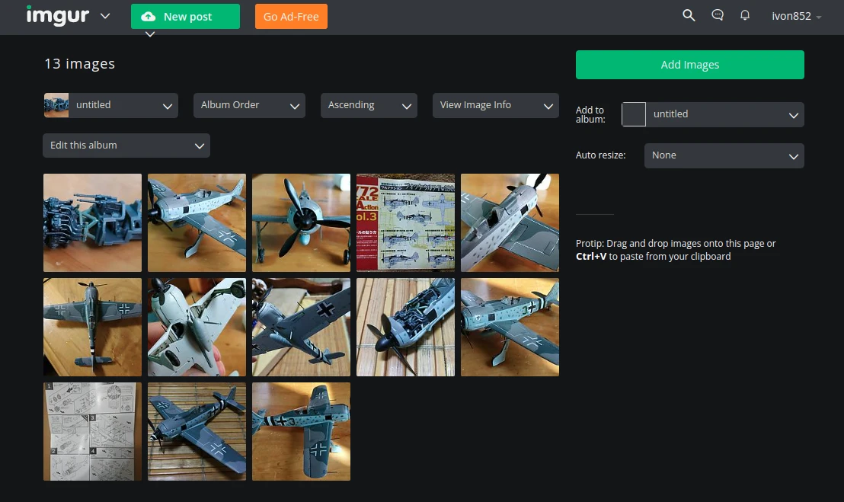Open the notifications bell
This screenshot has width=844, height=502.
click(x=745, y=15)
